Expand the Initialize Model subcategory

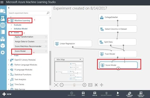[x=11, y=29]
